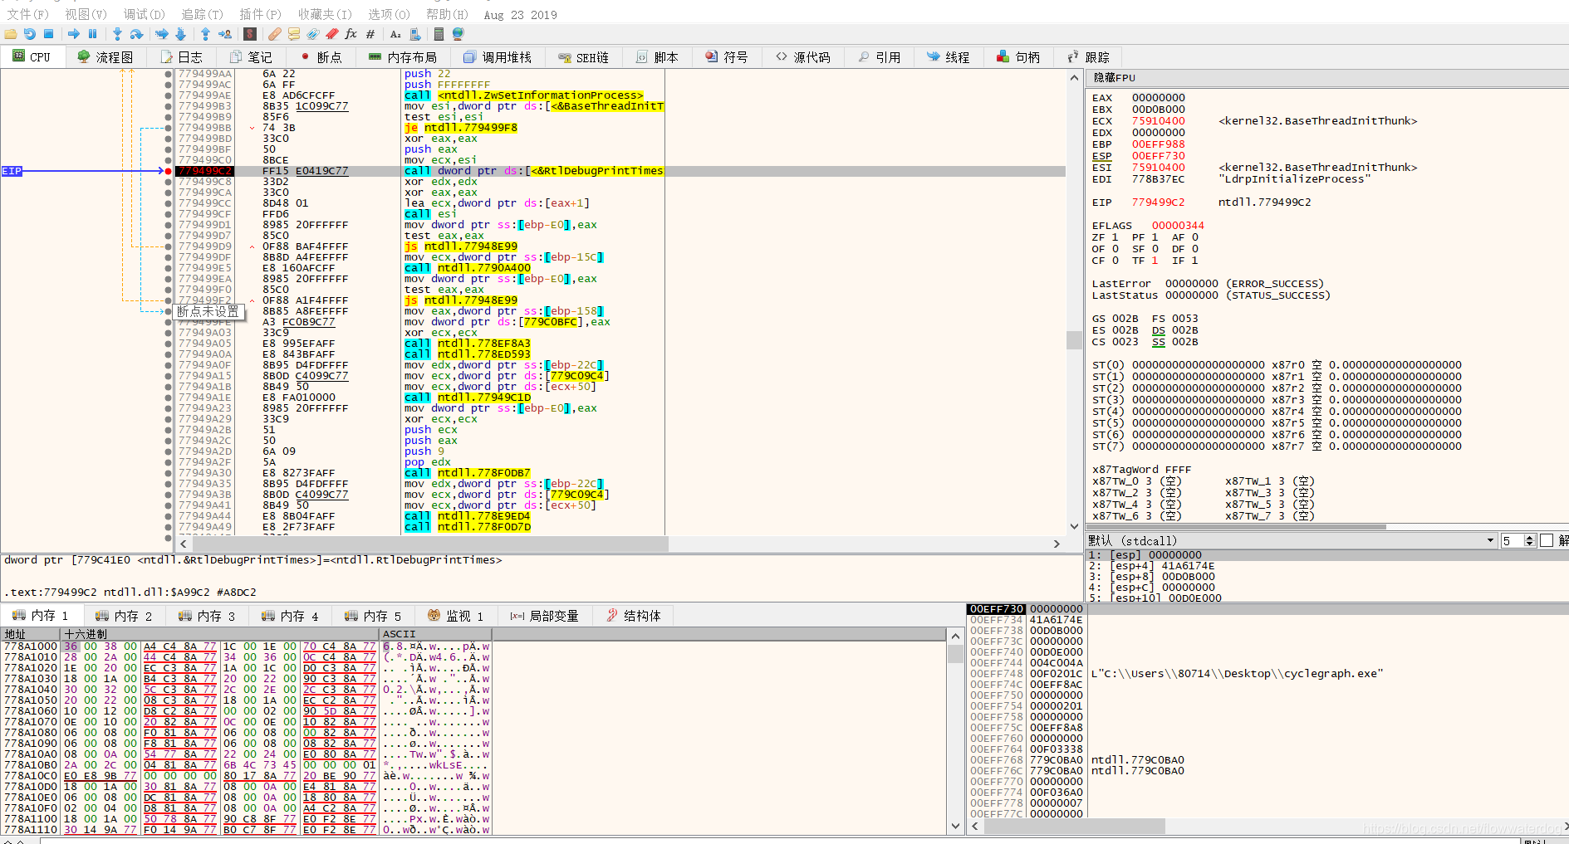
Task: Switch to the 内存布局 memory map tab
Action: pos(402,56)
